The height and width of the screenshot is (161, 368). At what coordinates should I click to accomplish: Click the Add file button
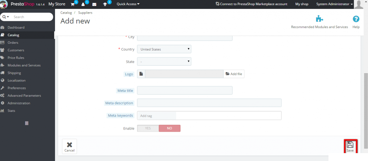234,74
